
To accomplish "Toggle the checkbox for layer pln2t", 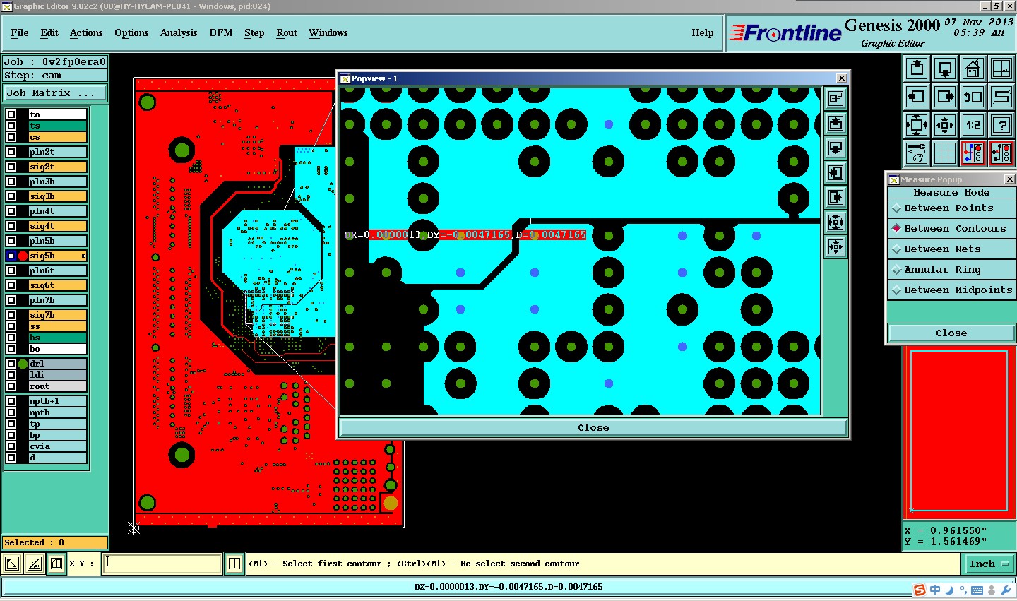I will (11, 152).
